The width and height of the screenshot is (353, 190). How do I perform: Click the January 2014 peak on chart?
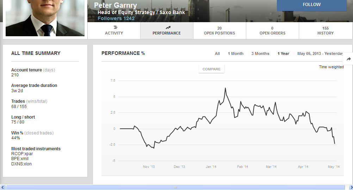pos(225,88)
